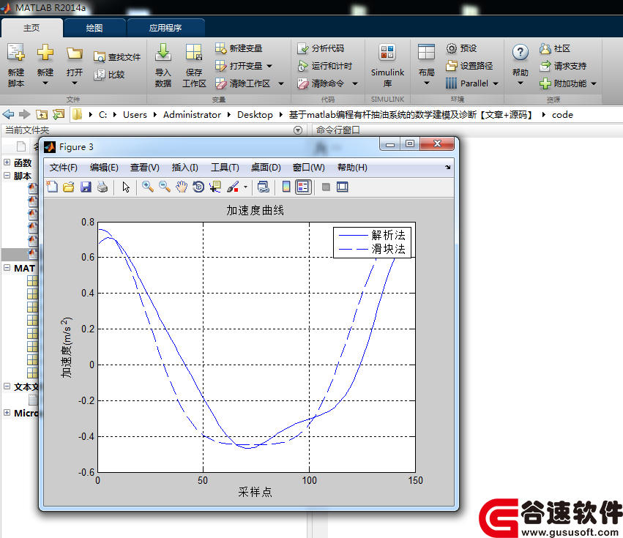Click the up-one-level folder icon
Image resolution: width=623 pixels, height=538 pixels.
[42, 115]
